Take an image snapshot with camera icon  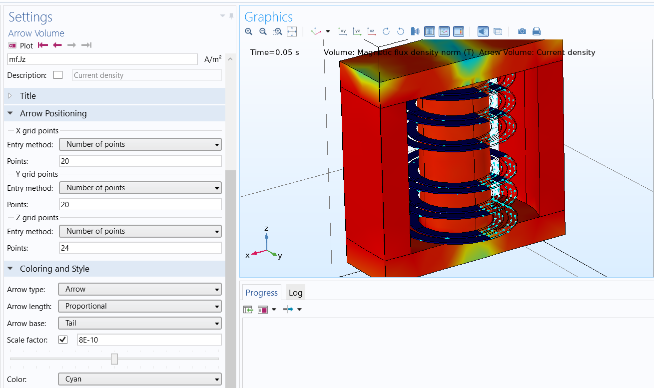[x=522, y=31]
